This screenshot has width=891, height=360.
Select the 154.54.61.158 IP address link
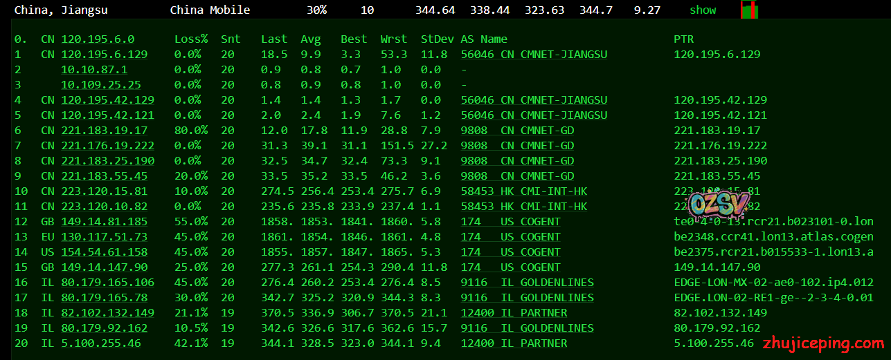104,252
